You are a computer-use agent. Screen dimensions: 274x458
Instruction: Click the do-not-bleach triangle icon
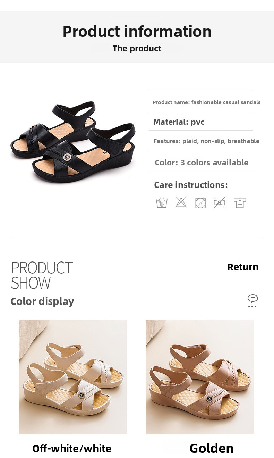pos(181,202)
